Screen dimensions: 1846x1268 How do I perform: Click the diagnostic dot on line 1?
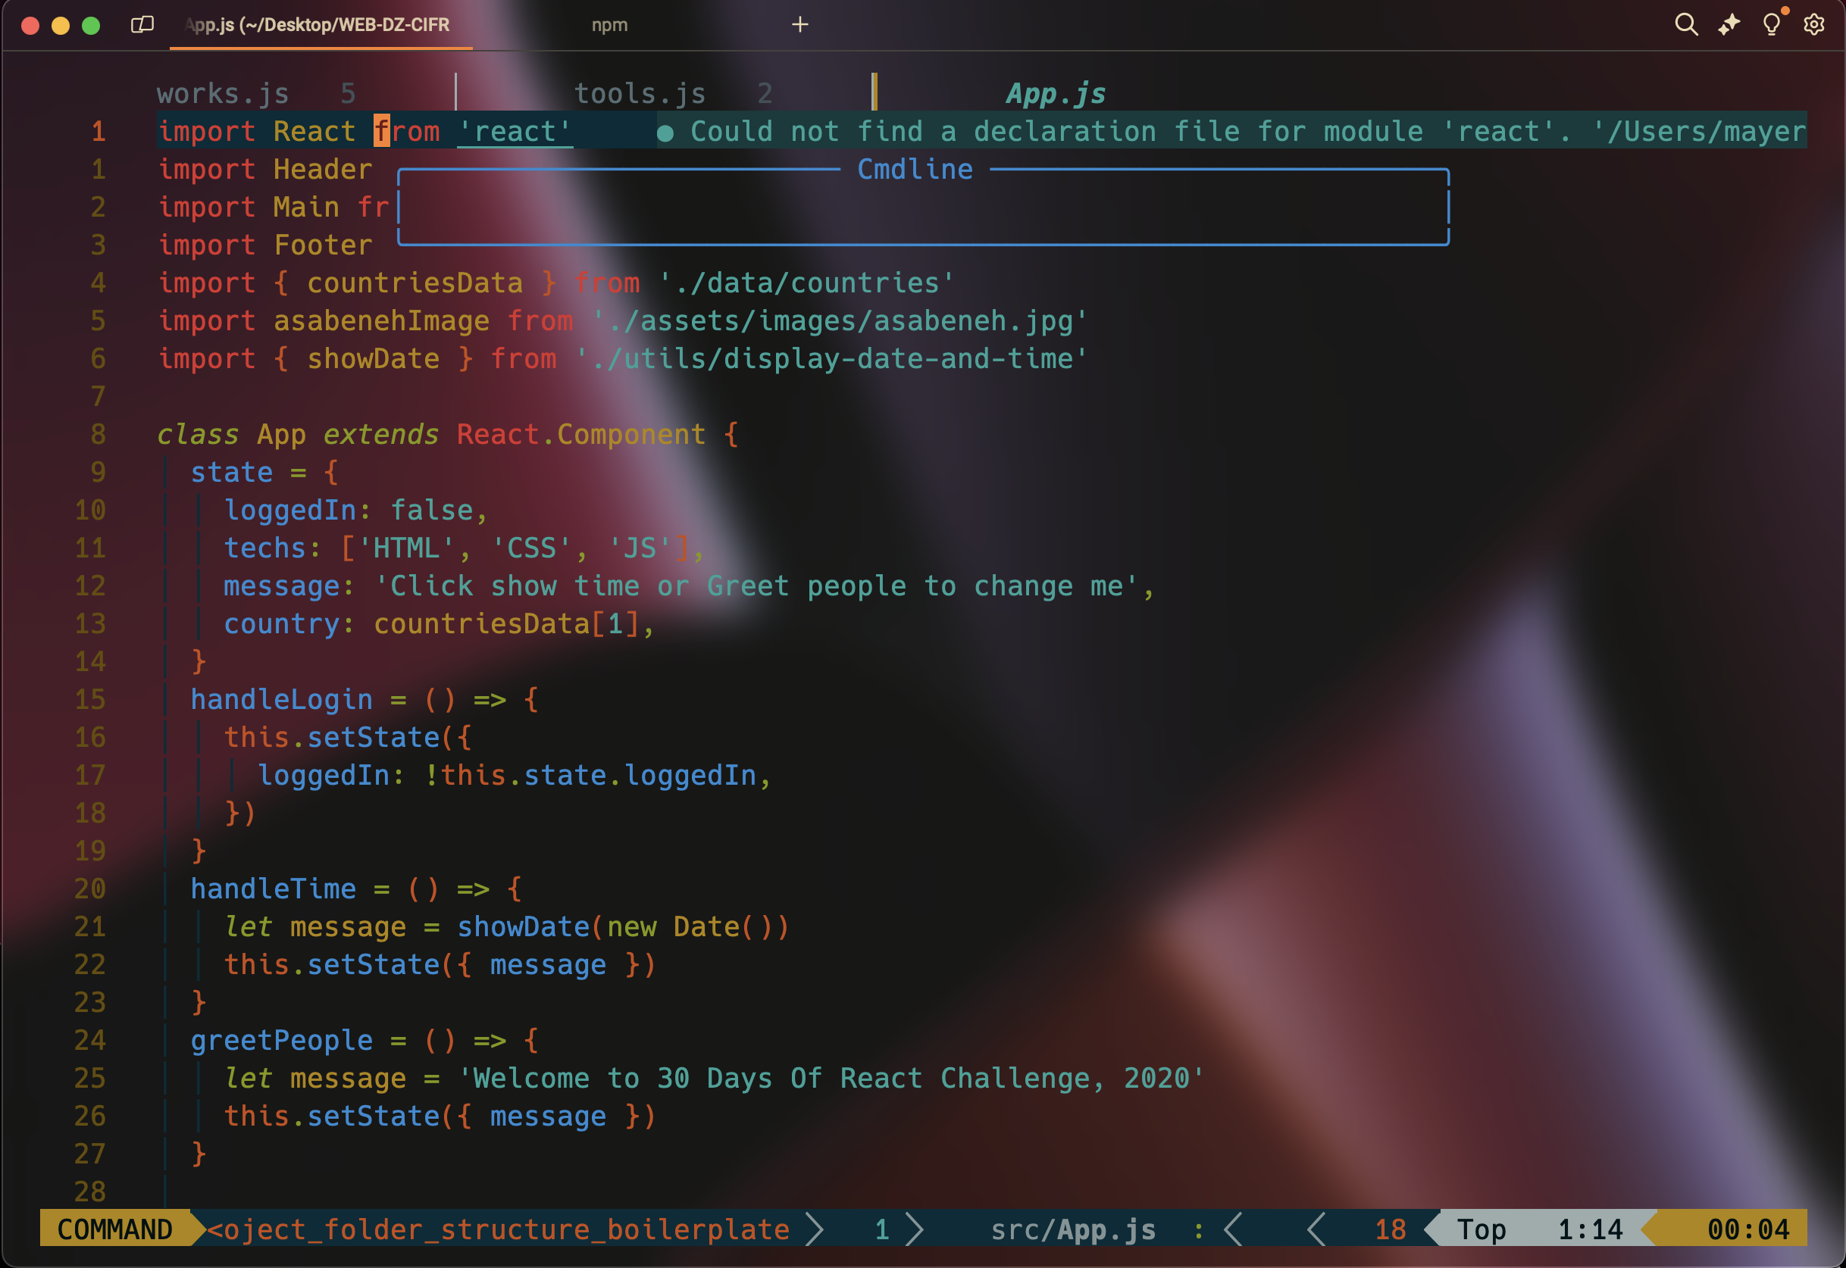[666, 132]
